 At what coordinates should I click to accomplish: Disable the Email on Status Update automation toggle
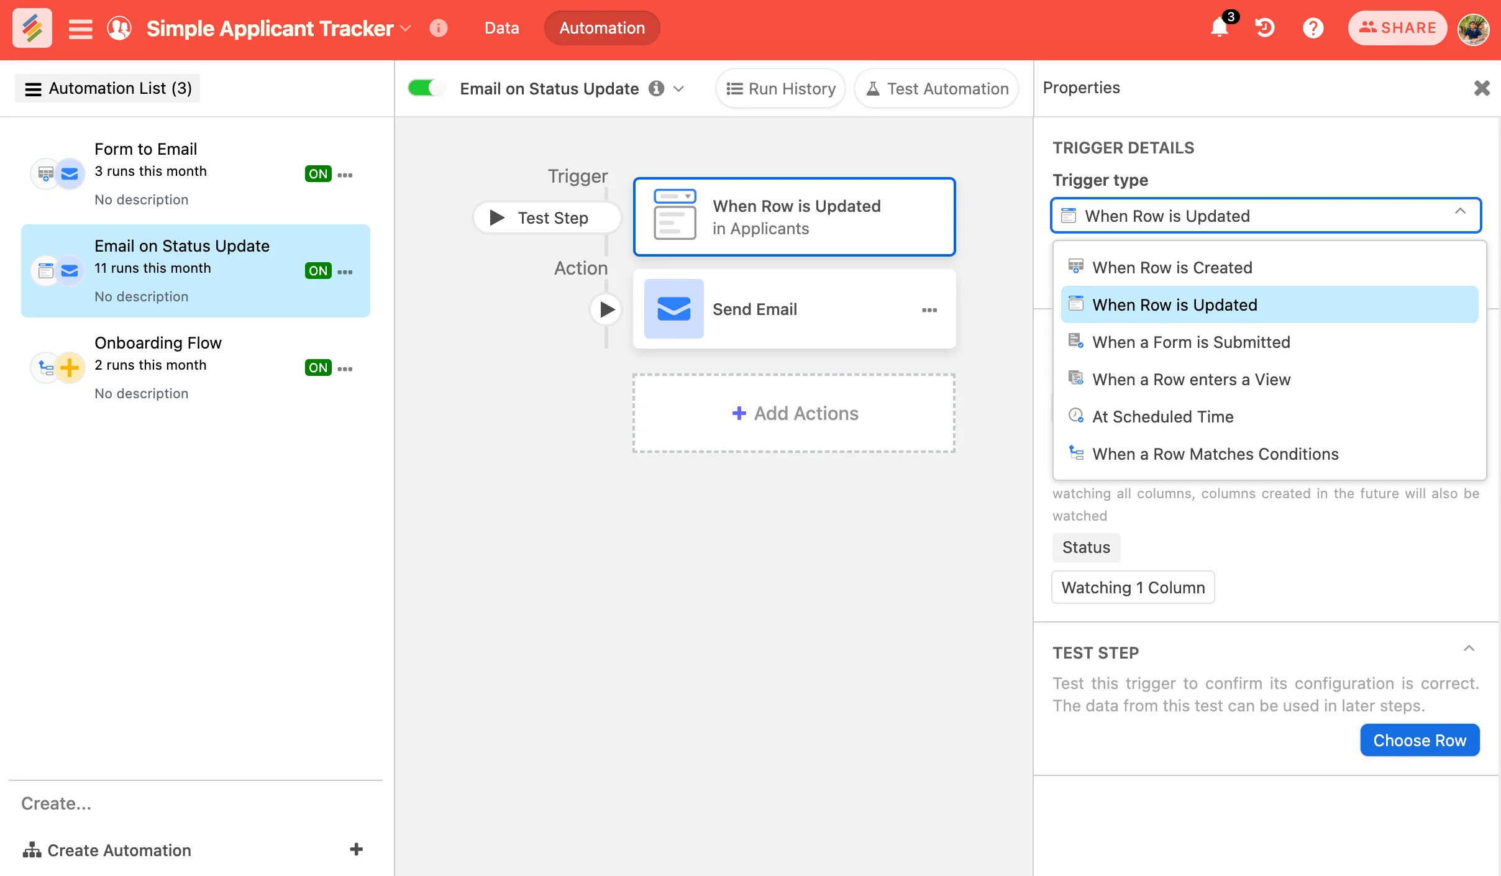coord(426,88)
